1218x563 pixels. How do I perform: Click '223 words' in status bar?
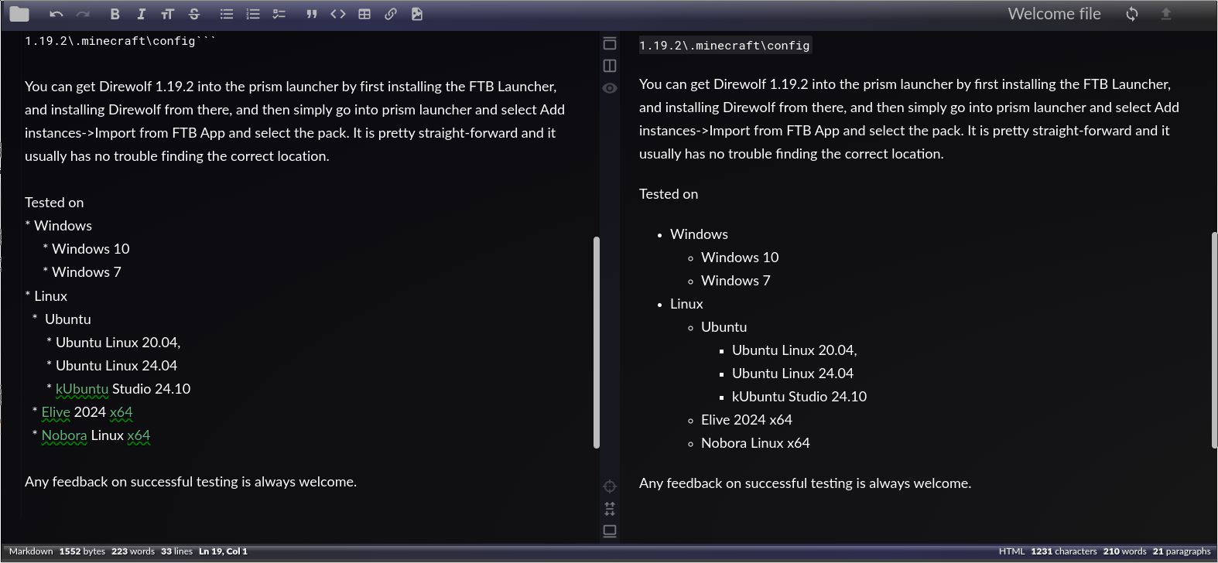pos(133,551)
